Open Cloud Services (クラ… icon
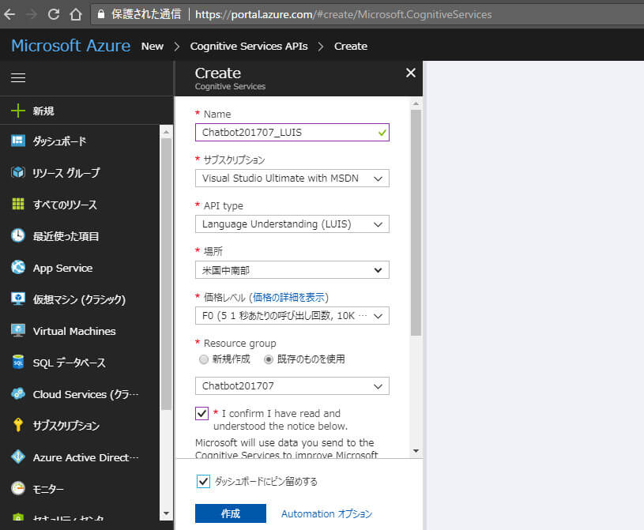644x530 pixels. coord(18,393)
